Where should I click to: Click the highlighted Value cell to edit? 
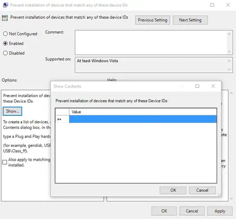click(x=143, y=119)
